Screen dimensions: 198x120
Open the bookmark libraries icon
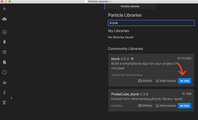point(4,42)
